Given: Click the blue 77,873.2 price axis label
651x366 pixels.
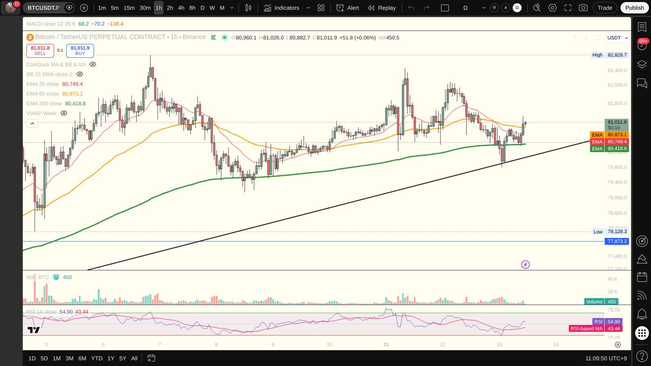Looking at the screenshot, I should [617, 241].
